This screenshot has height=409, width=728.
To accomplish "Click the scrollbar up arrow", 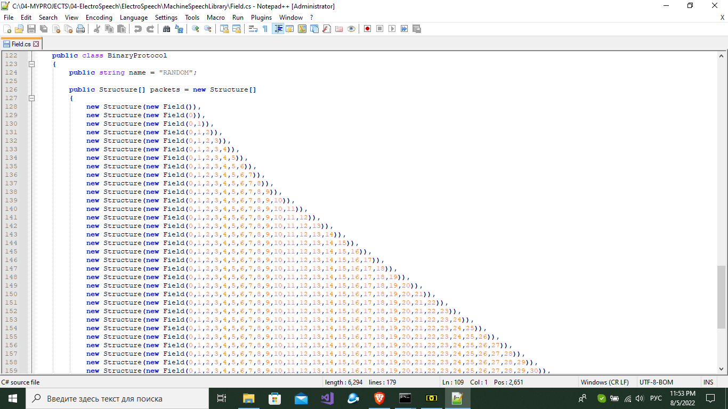I will coord(722,55).
